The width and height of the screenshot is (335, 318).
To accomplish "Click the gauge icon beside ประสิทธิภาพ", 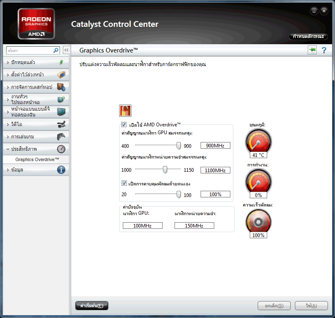I will [61, 149].
